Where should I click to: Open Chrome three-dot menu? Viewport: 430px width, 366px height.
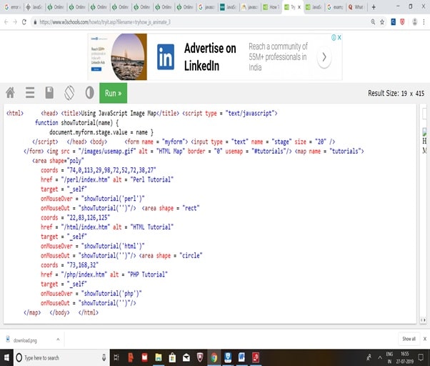click(424, 22)
